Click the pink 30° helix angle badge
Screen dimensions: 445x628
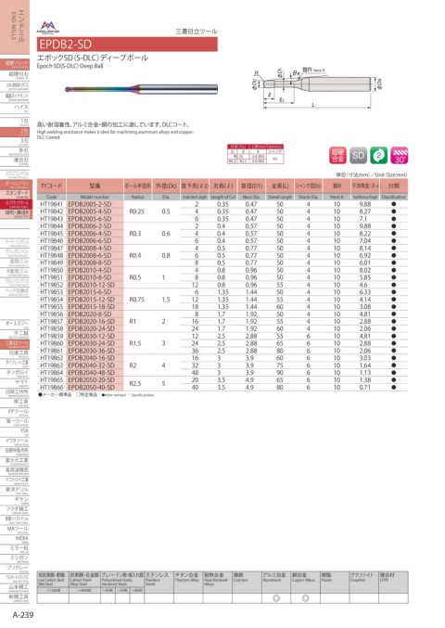click(400, 156)
